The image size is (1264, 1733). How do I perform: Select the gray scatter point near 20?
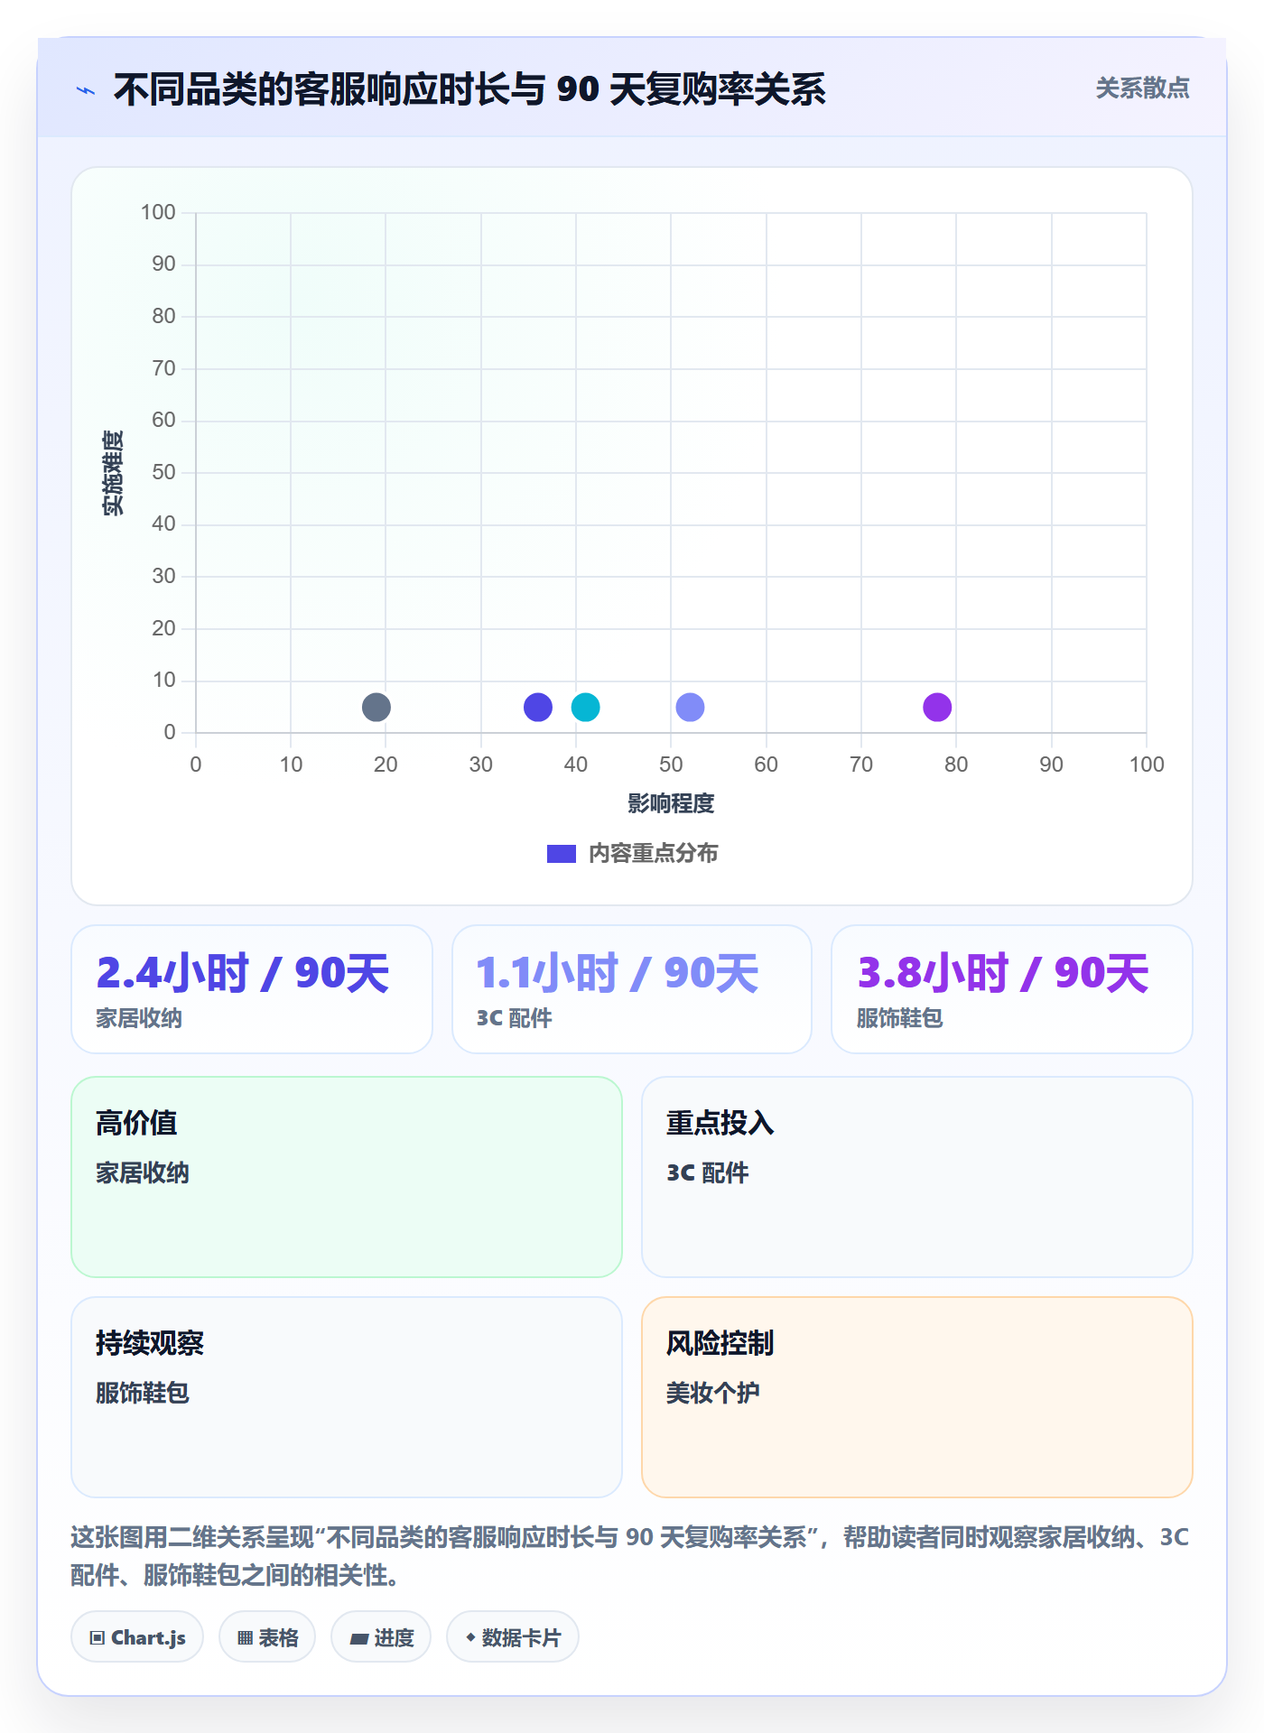point(376,707)
